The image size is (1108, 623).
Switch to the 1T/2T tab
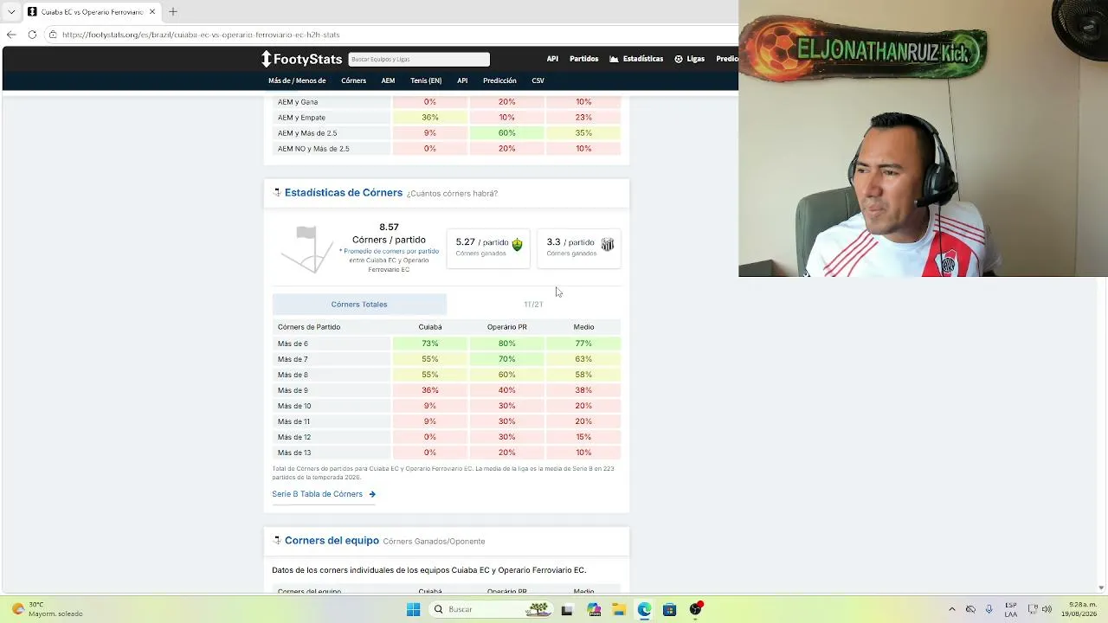pyautogui.click(x=533, y=305)
